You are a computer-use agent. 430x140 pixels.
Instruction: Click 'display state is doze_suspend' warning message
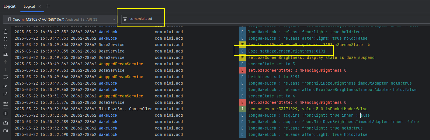click(x=311, y=57)
